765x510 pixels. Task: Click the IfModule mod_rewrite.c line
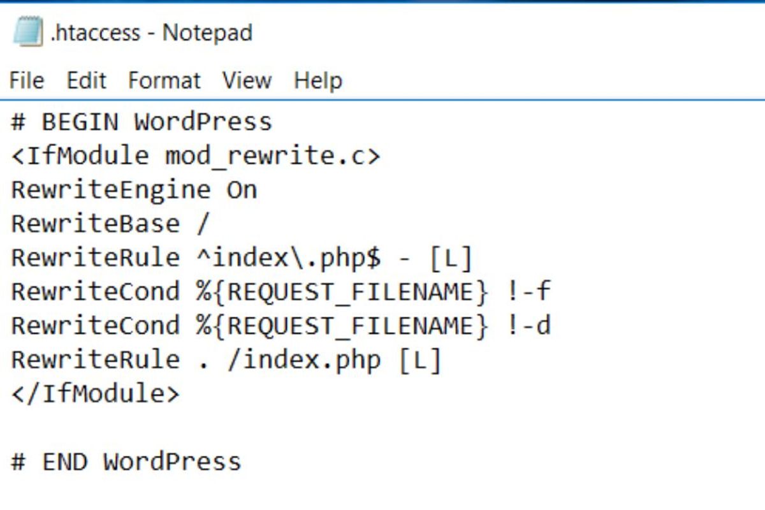[191, 155]
